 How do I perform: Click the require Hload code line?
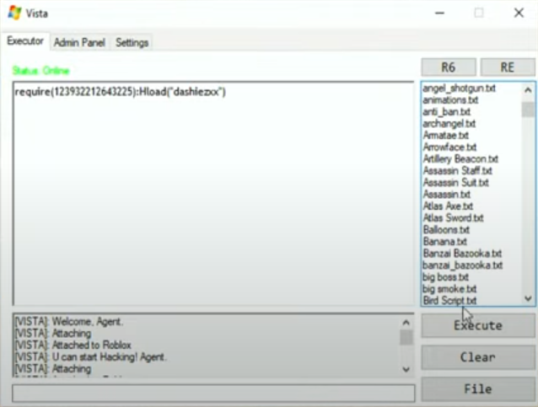click(x=120, y=92)
